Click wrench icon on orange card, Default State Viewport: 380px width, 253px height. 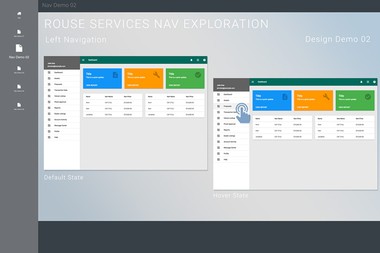tap(157, 75)
